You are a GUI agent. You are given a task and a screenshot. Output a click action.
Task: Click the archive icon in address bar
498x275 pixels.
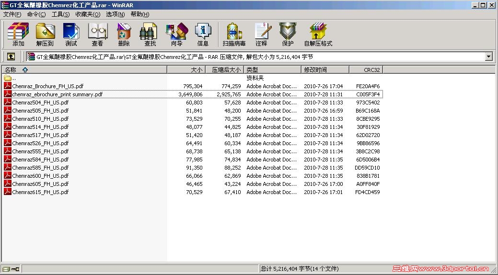31,57
